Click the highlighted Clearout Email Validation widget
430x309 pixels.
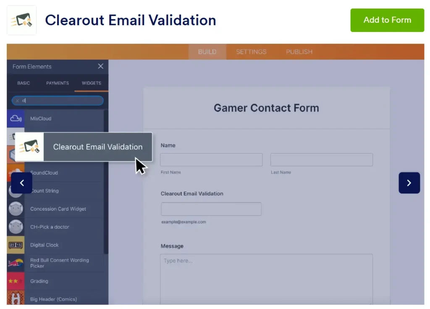pos(84,147)
